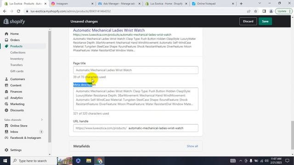Open Settings gear icon
Image resolution: width=294 pixels, height=165 pixels.
[6, 150]
